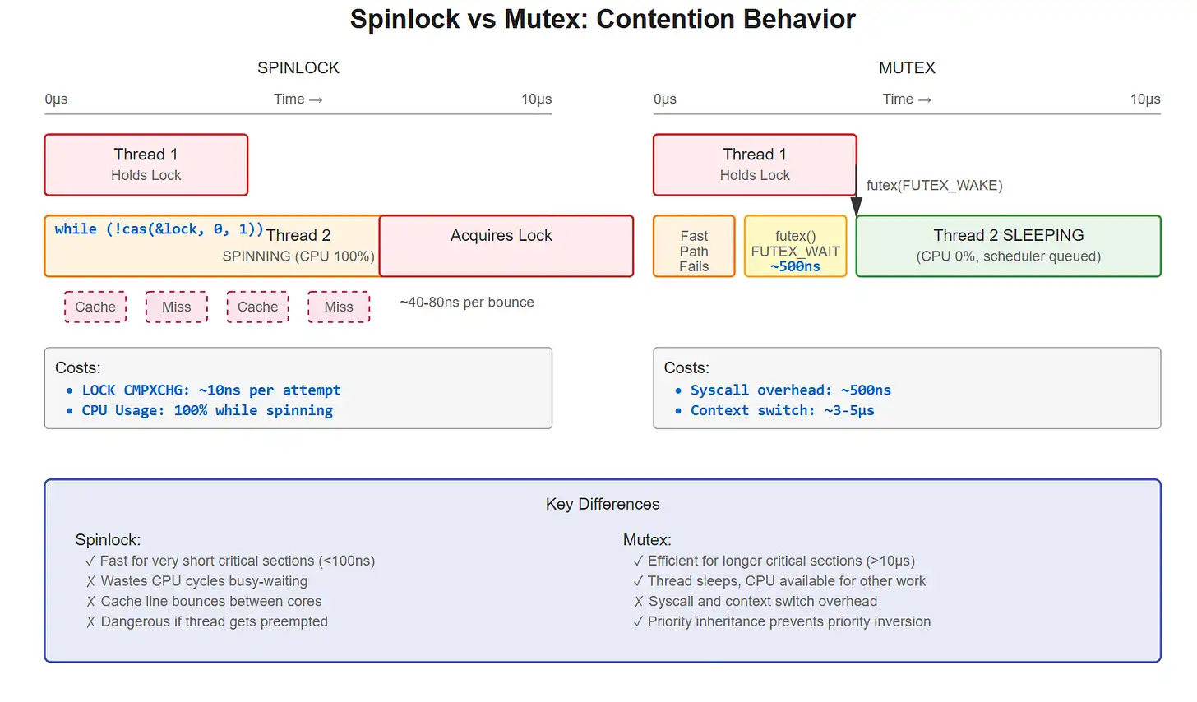Click the green "Thread 2 SLEEPING" block
The image size is (1197, 702).
1008,246
